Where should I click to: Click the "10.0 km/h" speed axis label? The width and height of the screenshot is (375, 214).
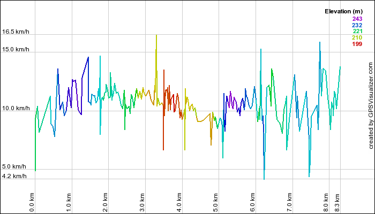click(16, 108)
